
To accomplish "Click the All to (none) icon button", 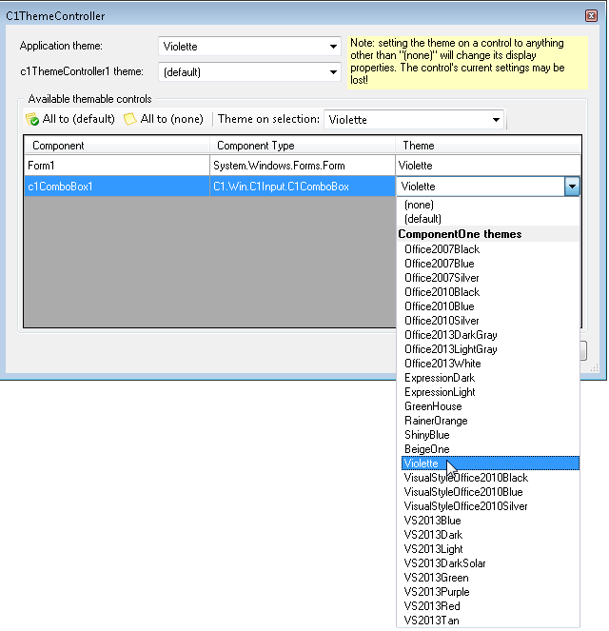I will (x=163, y=119).
